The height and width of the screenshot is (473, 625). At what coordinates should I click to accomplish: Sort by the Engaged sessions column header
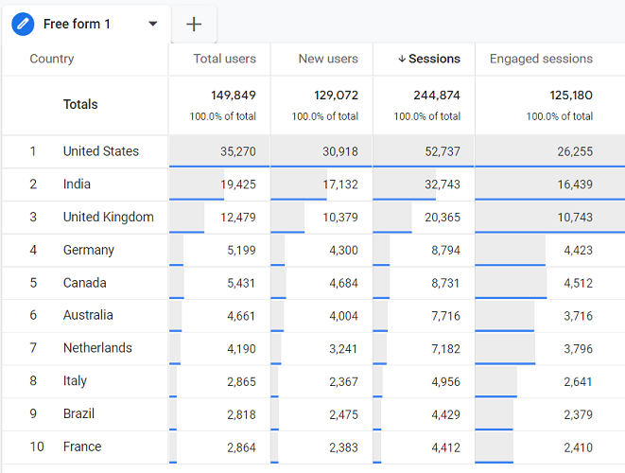[541, 59]
